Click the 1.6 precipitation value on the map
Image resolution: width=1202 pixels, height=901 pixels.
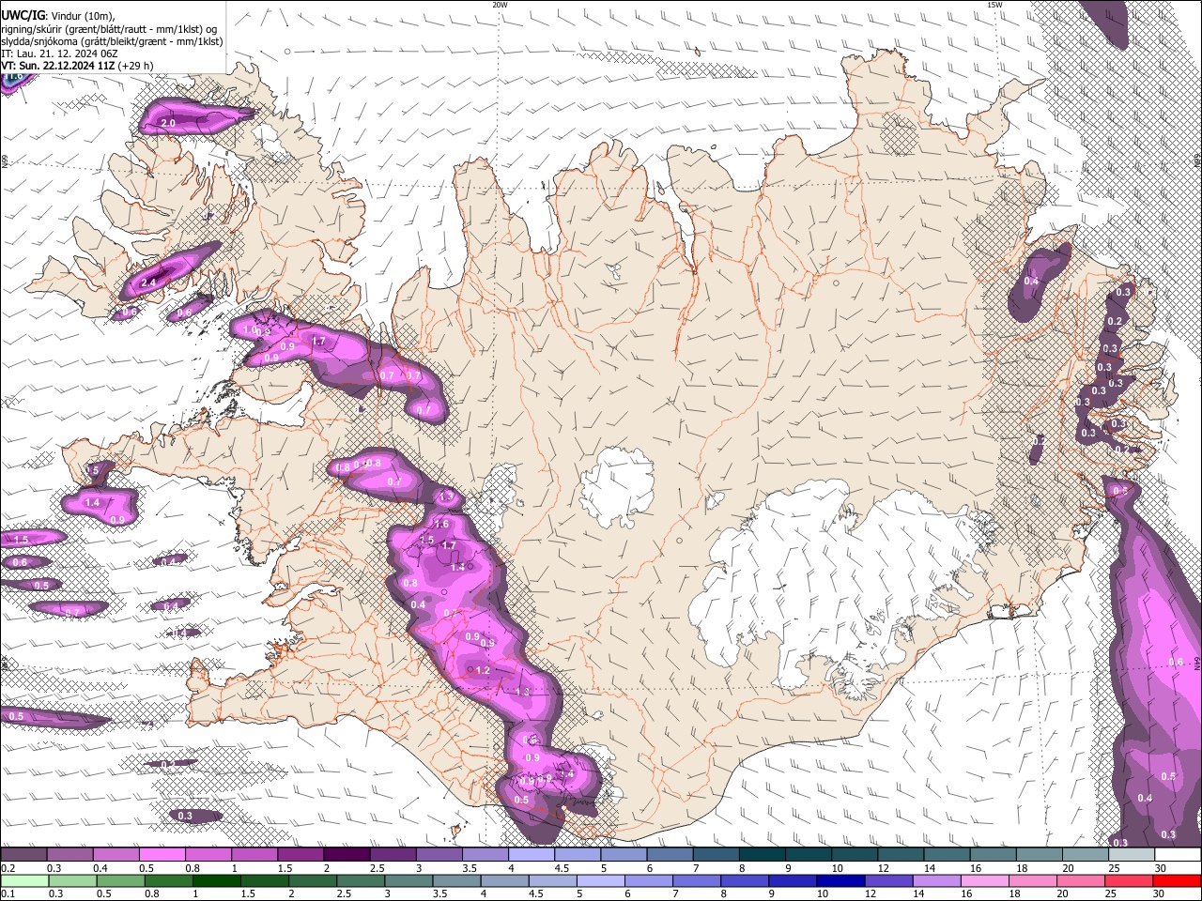pyautogui.click(x=441, y=524)
